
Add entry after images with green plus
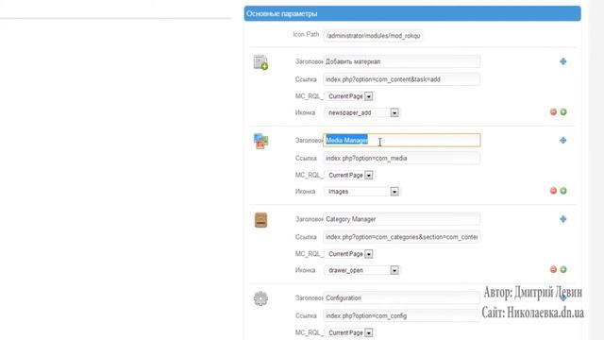click(x=563, y=191)
